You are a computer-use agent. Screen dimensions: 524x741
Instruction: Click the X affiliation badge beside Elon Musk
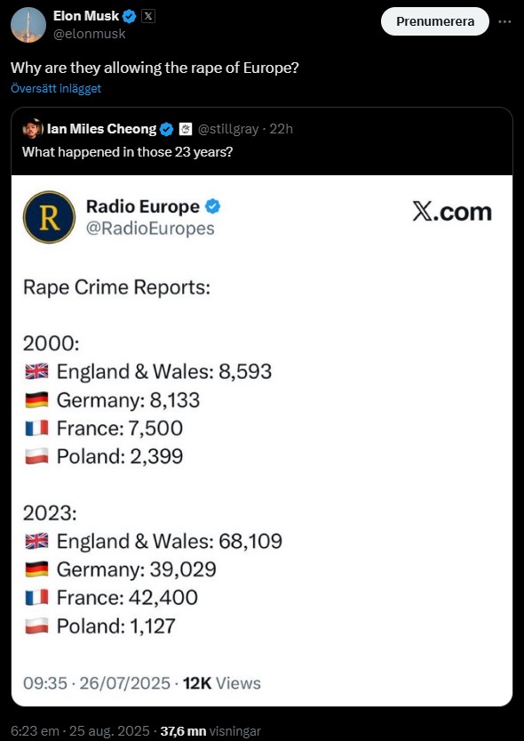[148, 17]
